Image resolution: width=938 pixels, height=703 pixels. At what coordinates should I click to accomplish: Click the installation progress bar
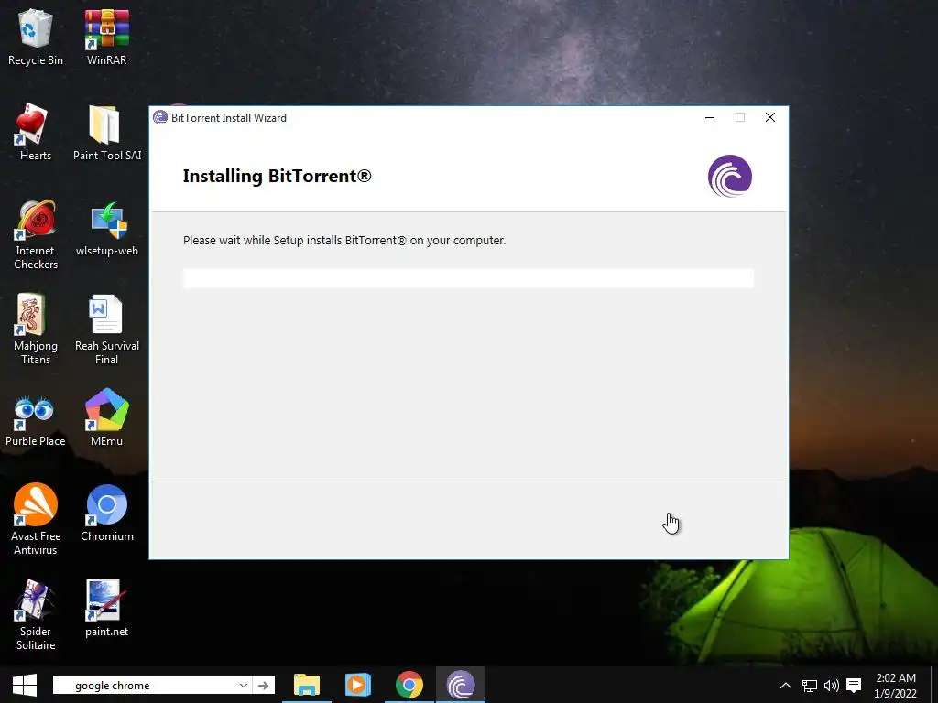(468, 278)
